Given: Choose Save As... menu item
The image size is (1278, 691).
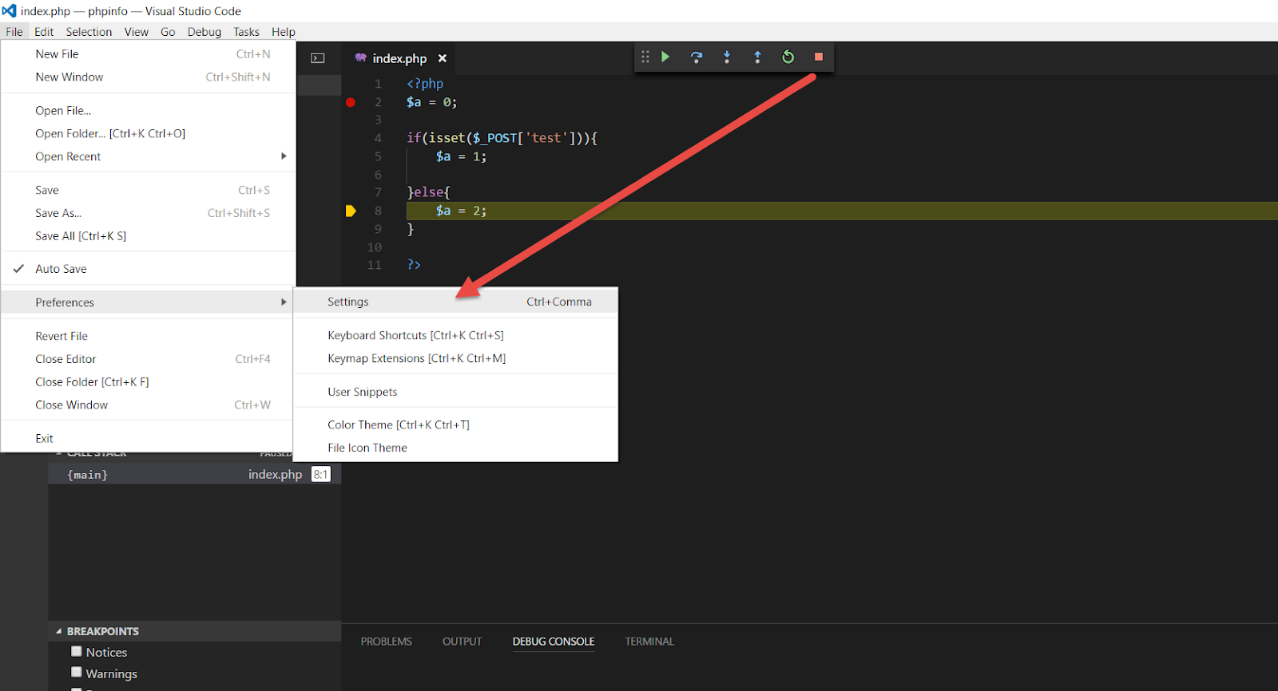Looking at the screenshot, I should pos(149,213).
